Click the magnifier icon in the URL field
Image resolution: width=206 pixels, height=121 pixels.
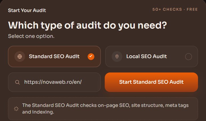tap(18, 82)
